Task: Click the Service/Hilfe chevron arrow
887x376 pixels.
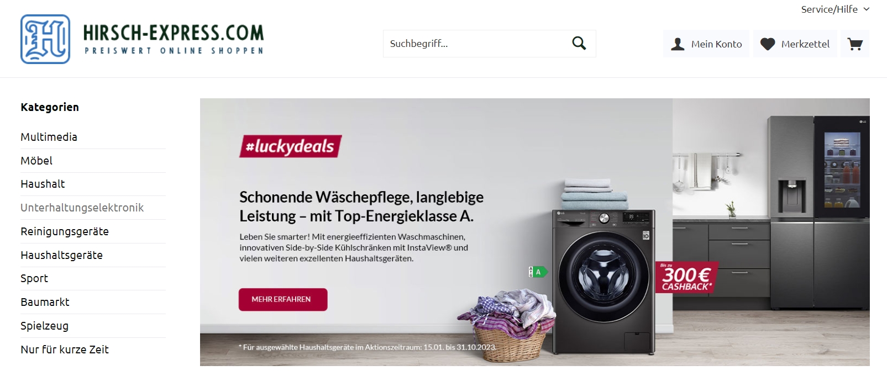Action: click(866, 9)
